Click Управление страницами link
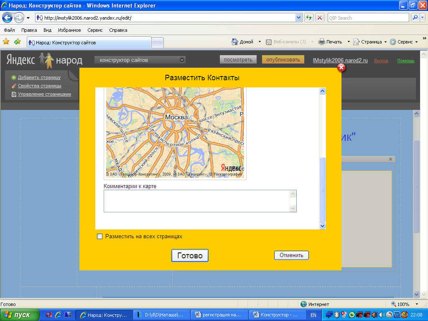 [x=44, y=94]
